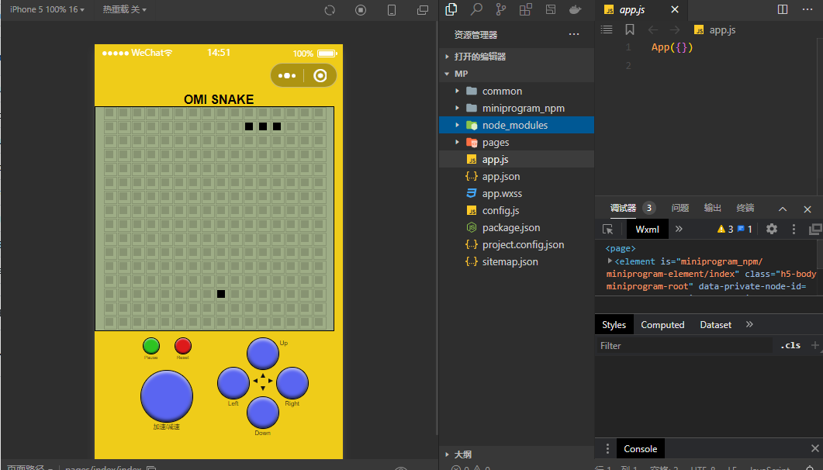Expand the element node in Wxml tree

click(610, 261)
